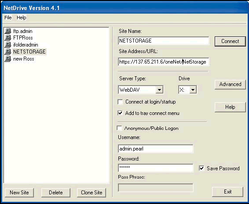
Task: Click the Help button on right side
Action: point(230,107)
